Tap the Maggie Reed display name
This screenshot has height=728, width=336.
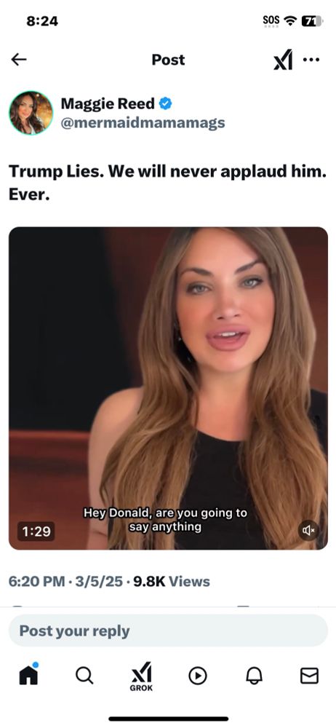pyautogui.click(x=108, y=103)
